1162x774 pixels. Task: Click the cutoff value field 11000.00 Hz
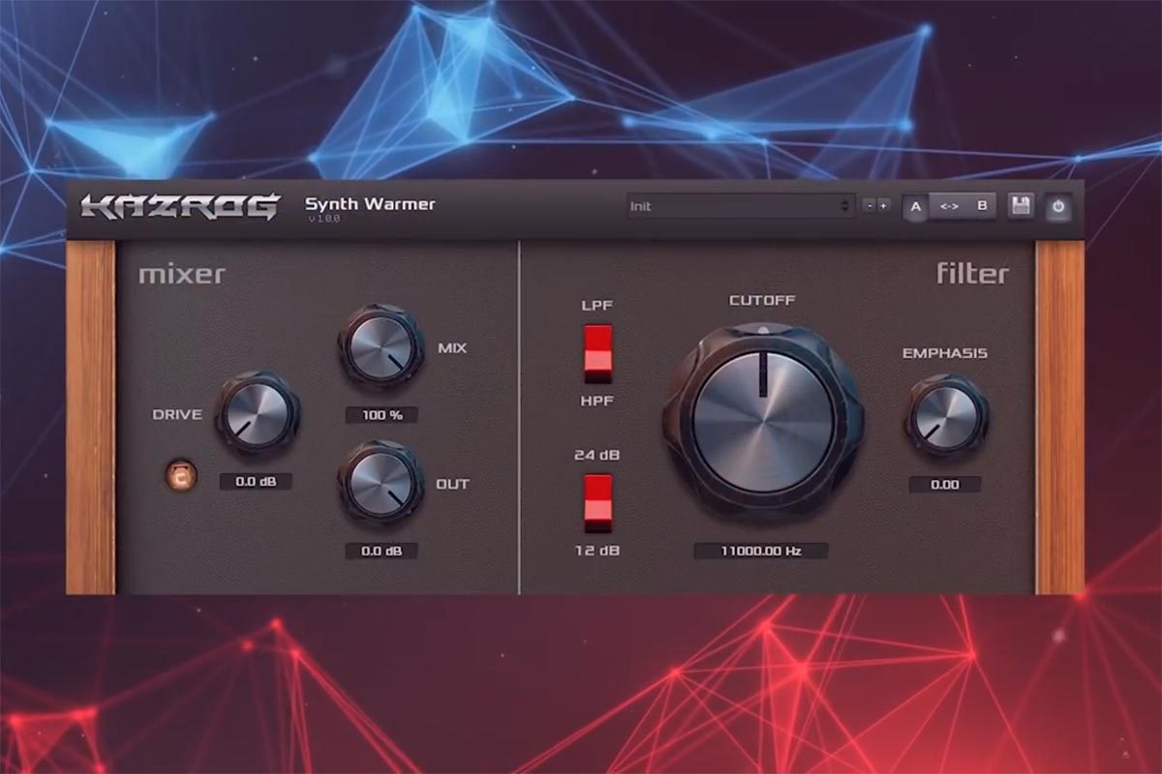point(761,551)
